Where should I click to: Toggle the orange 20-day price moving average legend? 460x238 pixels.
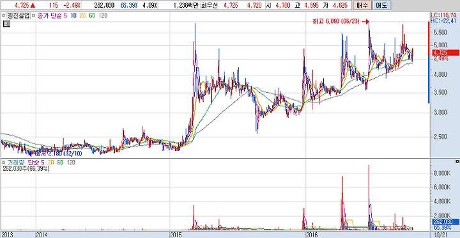click(82, 16)
